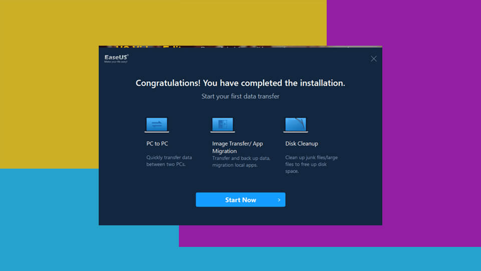This screenshot has width=481, height=271.
Task: Click the 'Make your life easy' tagline
Action: pyautogui.click(x=116, y=62)
